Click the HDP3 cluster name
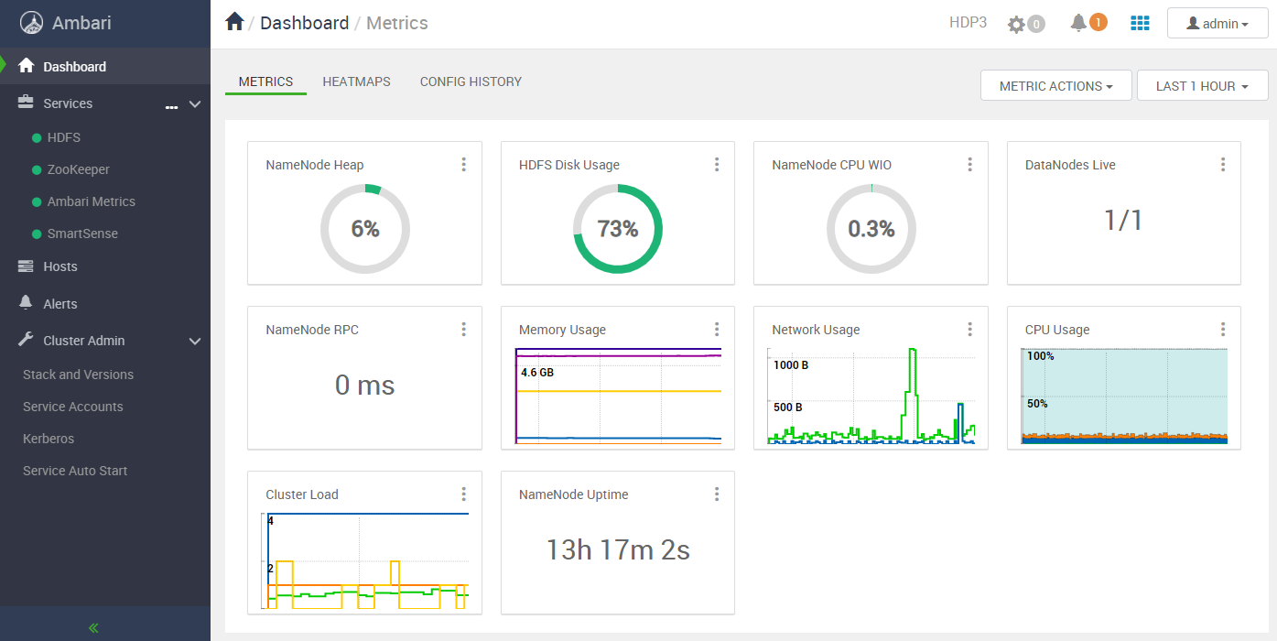This screenshot has width=1277, height=641. tap(968, 23)
